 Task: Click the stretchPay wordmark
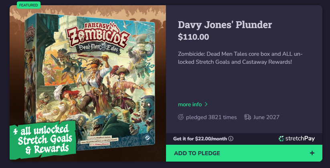pos(300,139)
